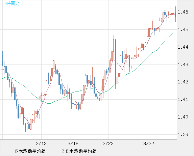The image size is (194, 156).
Task: Click the 5本移動平均線 legend label
Action: [30, 151]
